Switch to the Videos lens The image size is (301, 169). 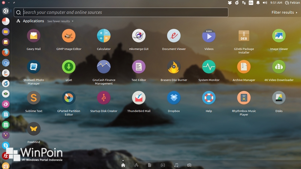(x=163, y=165)
